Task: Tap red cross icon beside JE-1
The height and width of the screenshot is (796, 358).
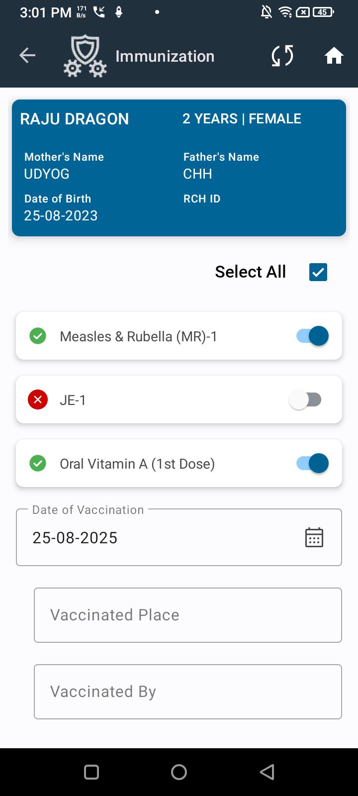Action: click(38, 399)
